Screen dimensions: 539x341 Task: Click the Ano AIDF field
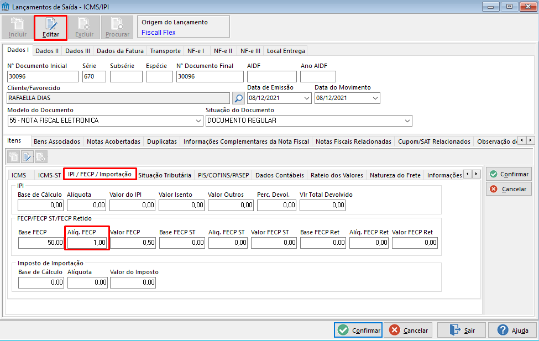pos(318,76)
